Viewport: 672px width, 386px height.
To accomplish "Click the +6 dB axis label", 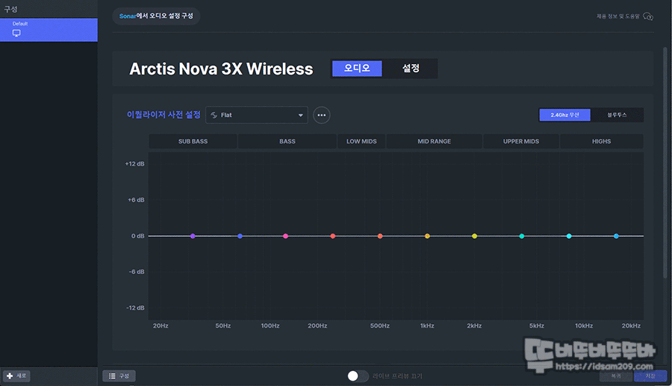I will point(136,199).
